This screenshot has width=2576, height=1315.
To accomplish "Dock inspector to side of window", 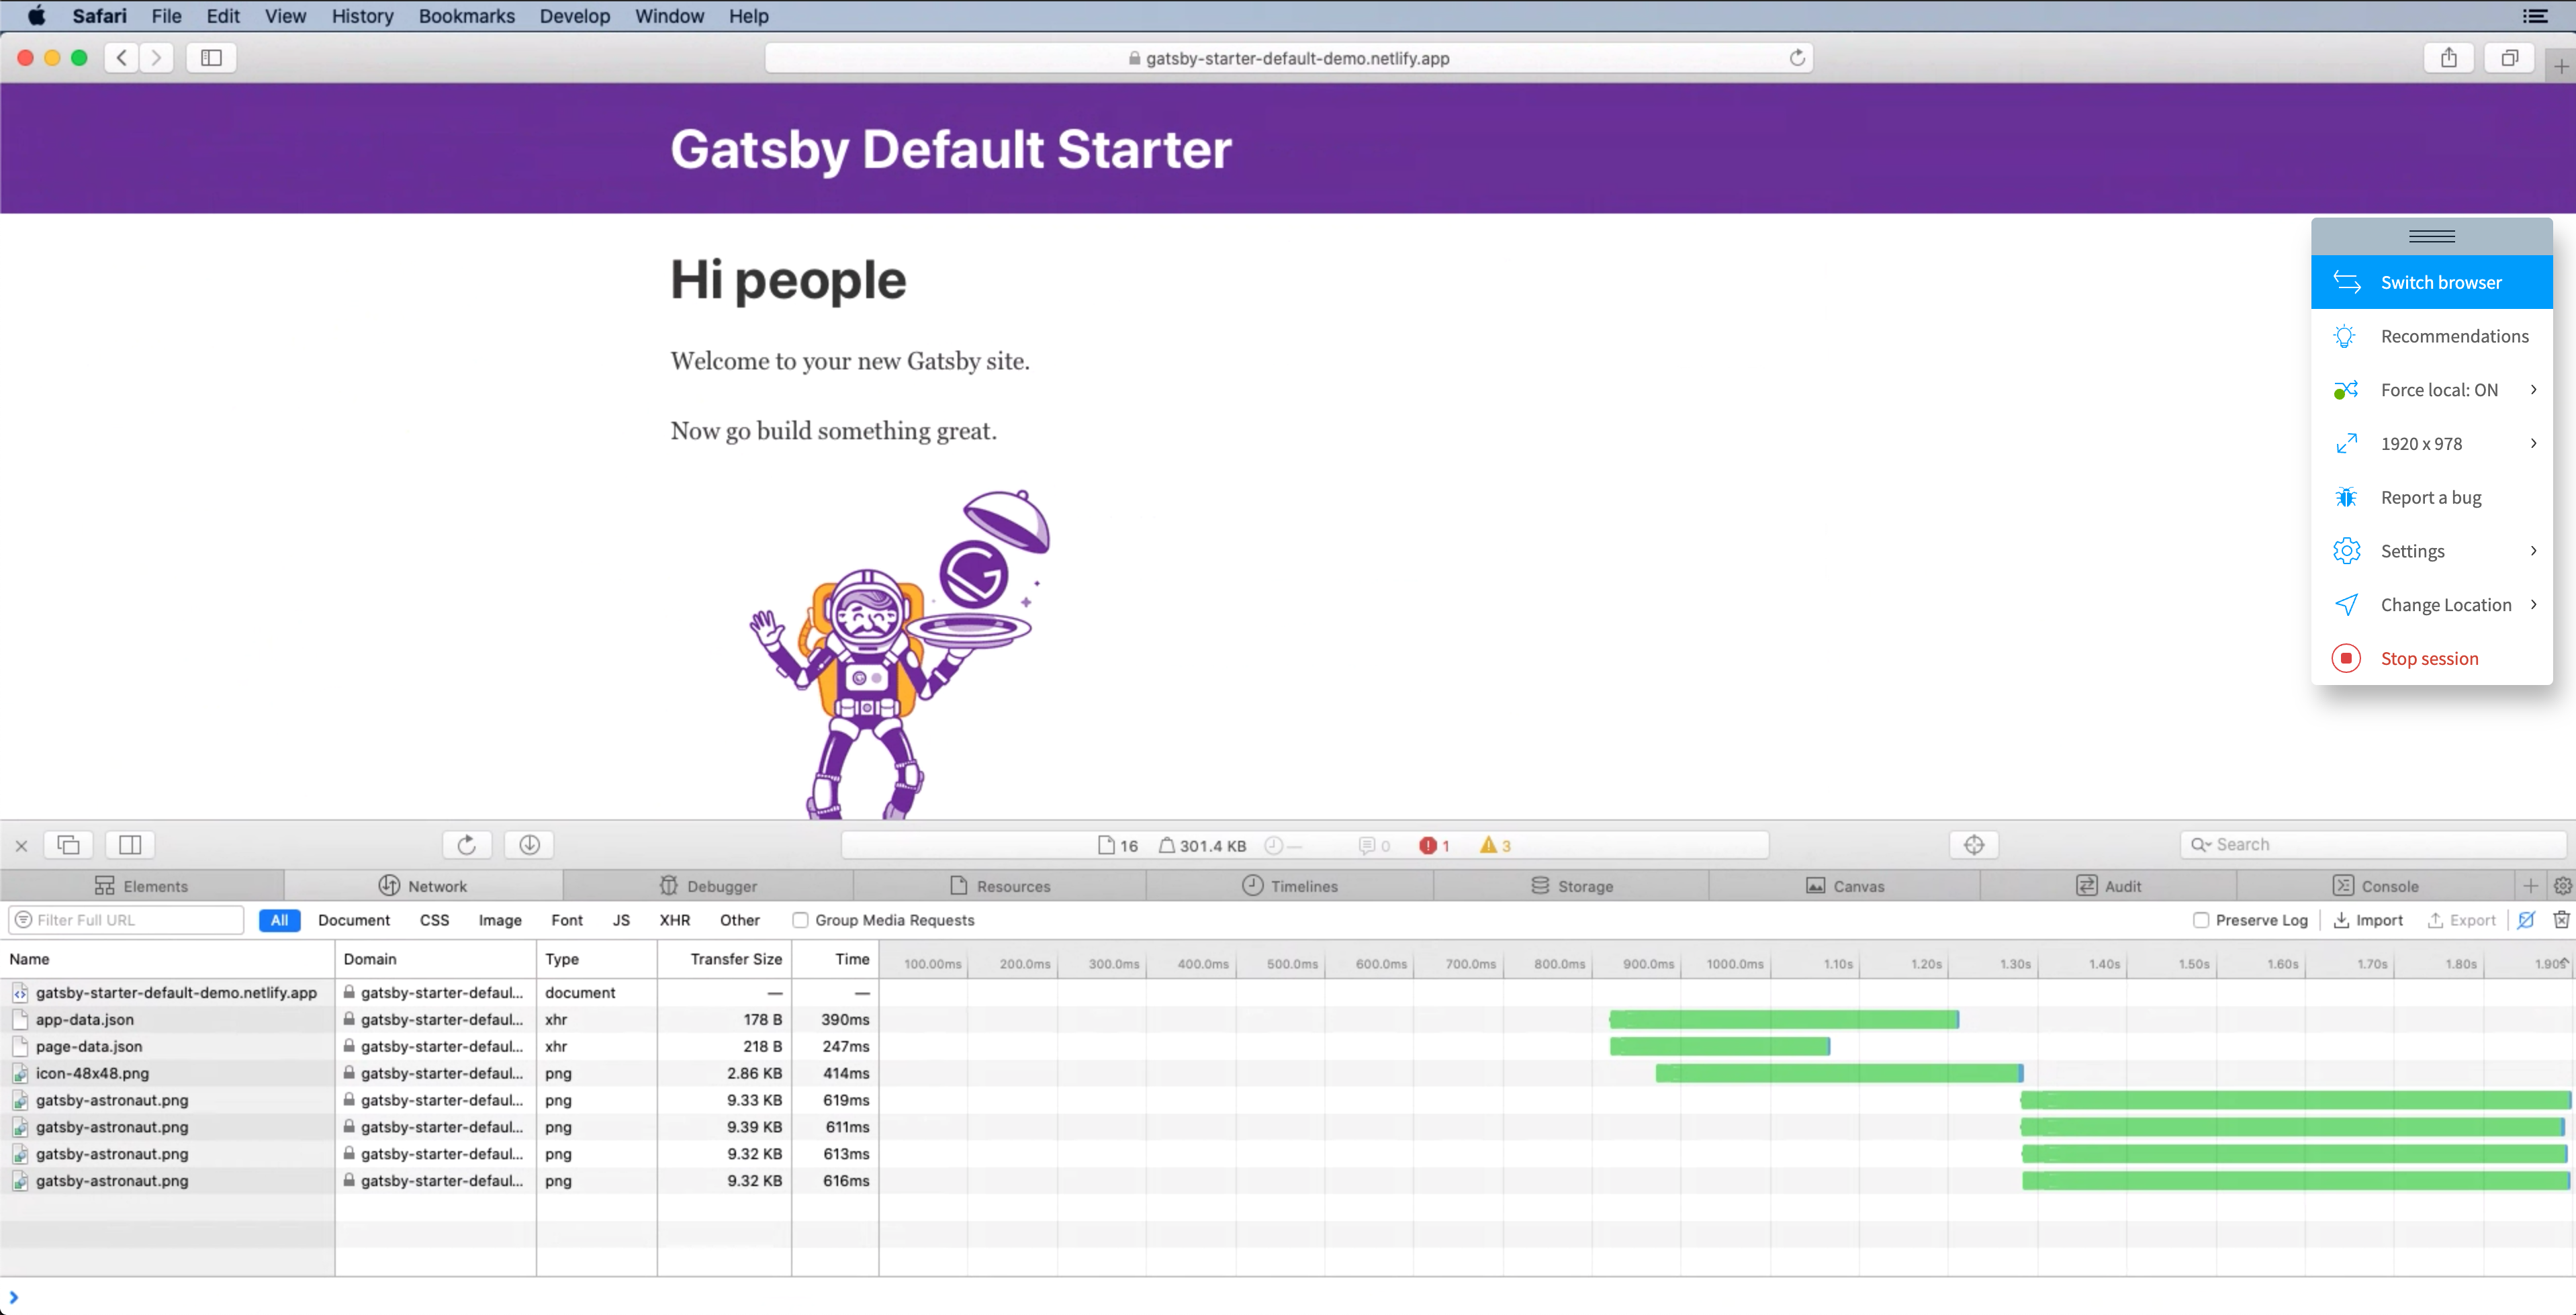I will pos(130,845).
